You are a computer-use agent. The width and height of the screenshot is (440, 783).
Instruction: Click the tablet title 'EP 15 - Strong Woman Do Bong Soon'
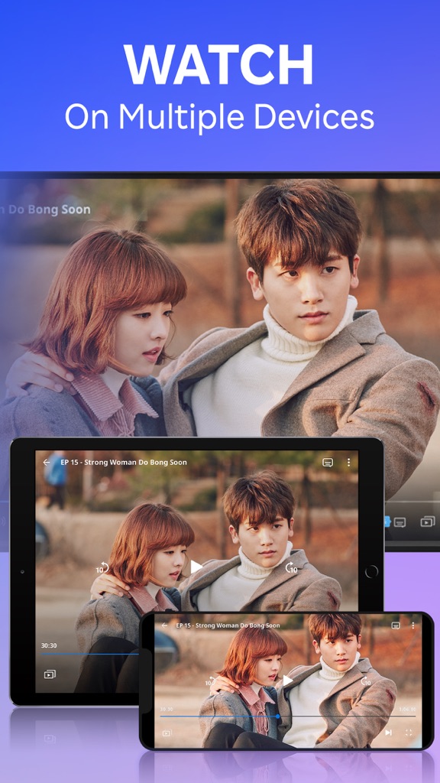coord(124,463)
